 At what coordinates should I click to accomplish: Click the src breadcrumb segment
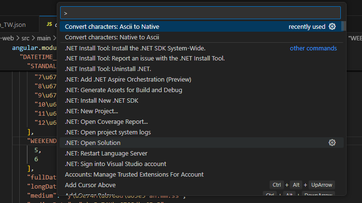[x=26, y=38]
